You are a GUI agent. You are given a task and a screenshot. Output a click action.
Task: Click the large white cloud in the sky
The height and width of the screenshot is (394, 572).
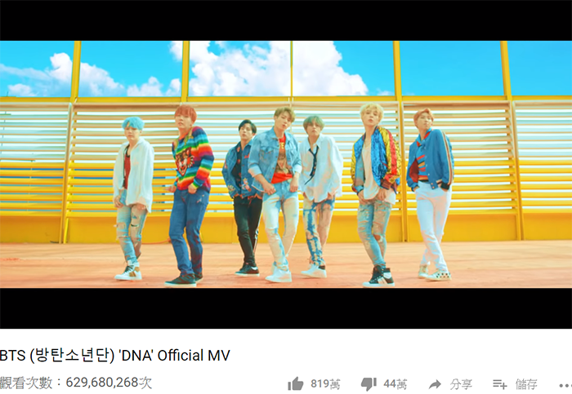tap(277, 69)
